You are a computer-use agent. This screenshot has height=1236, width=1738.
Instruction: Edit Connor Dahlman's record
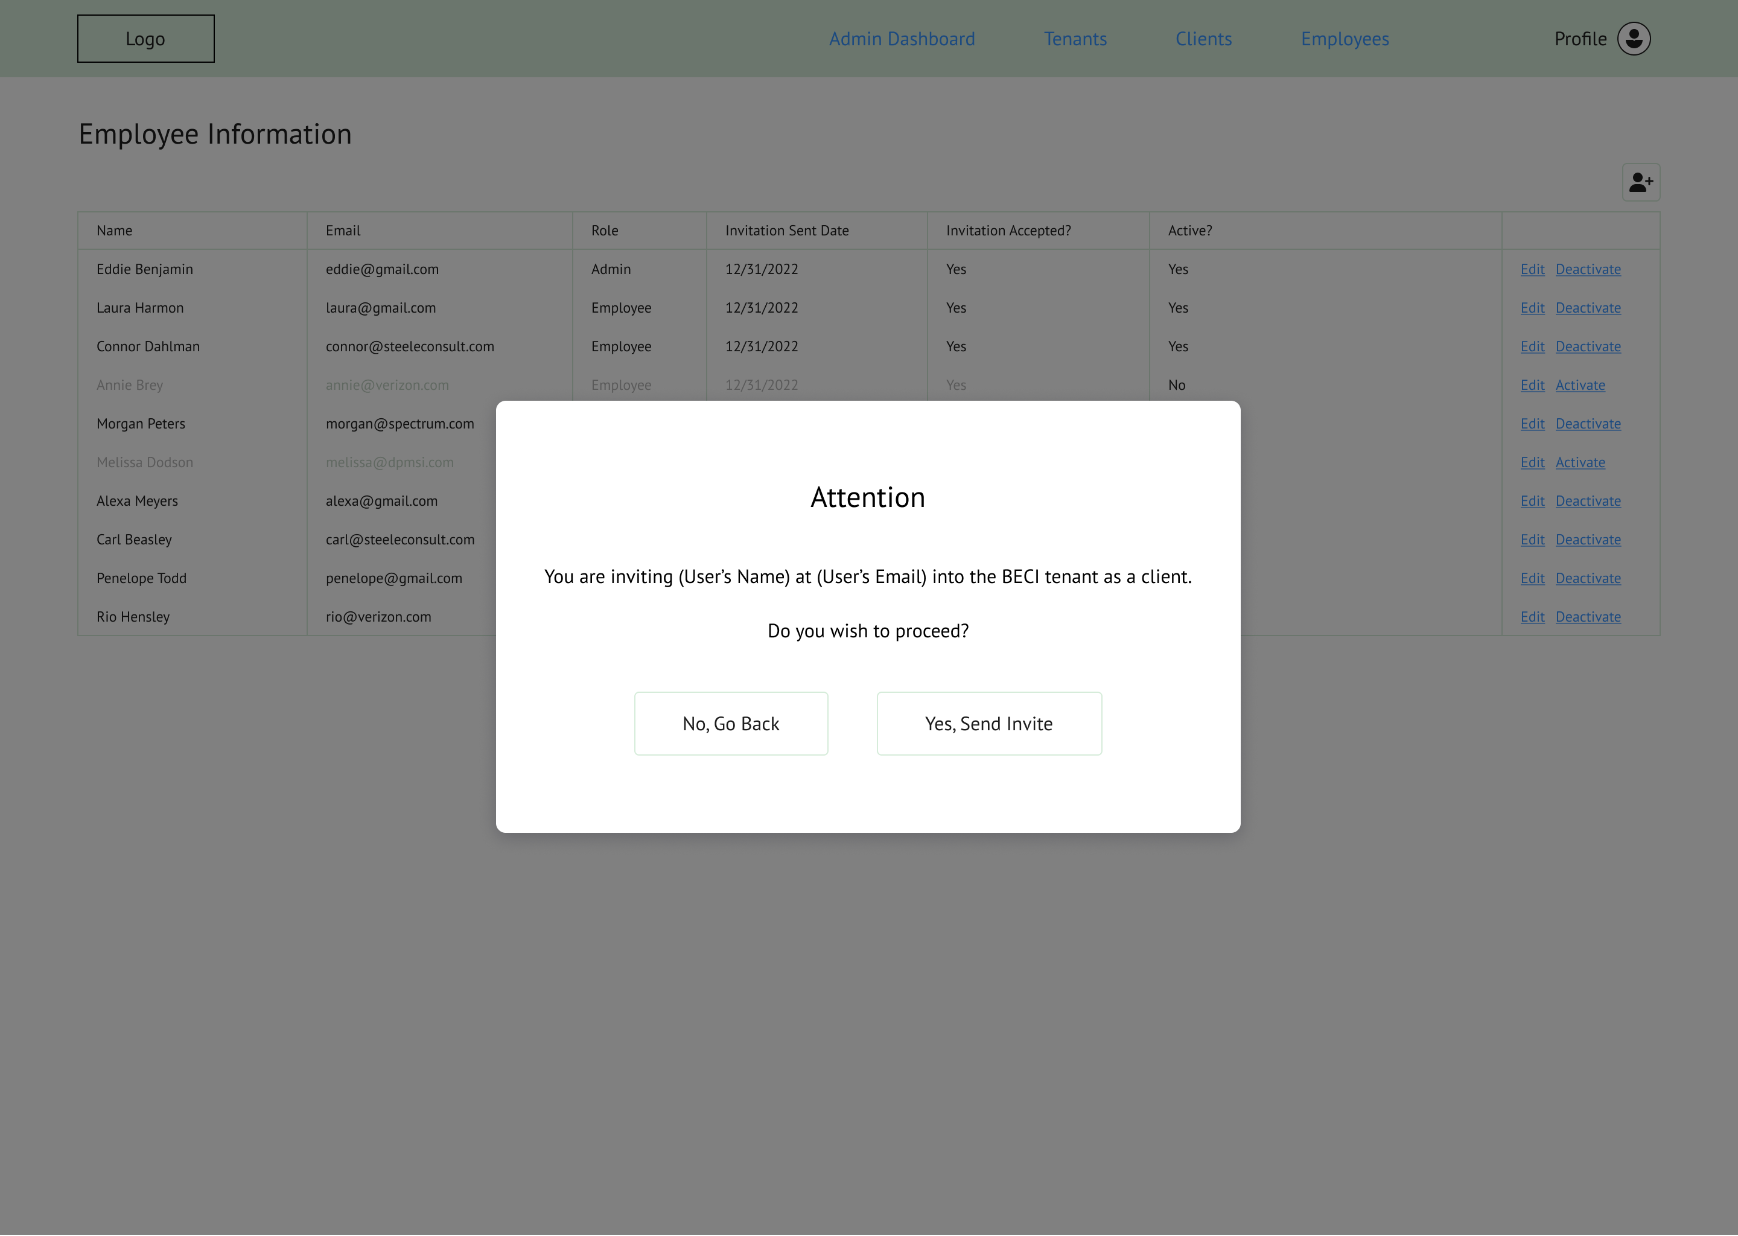(1532, 347)
